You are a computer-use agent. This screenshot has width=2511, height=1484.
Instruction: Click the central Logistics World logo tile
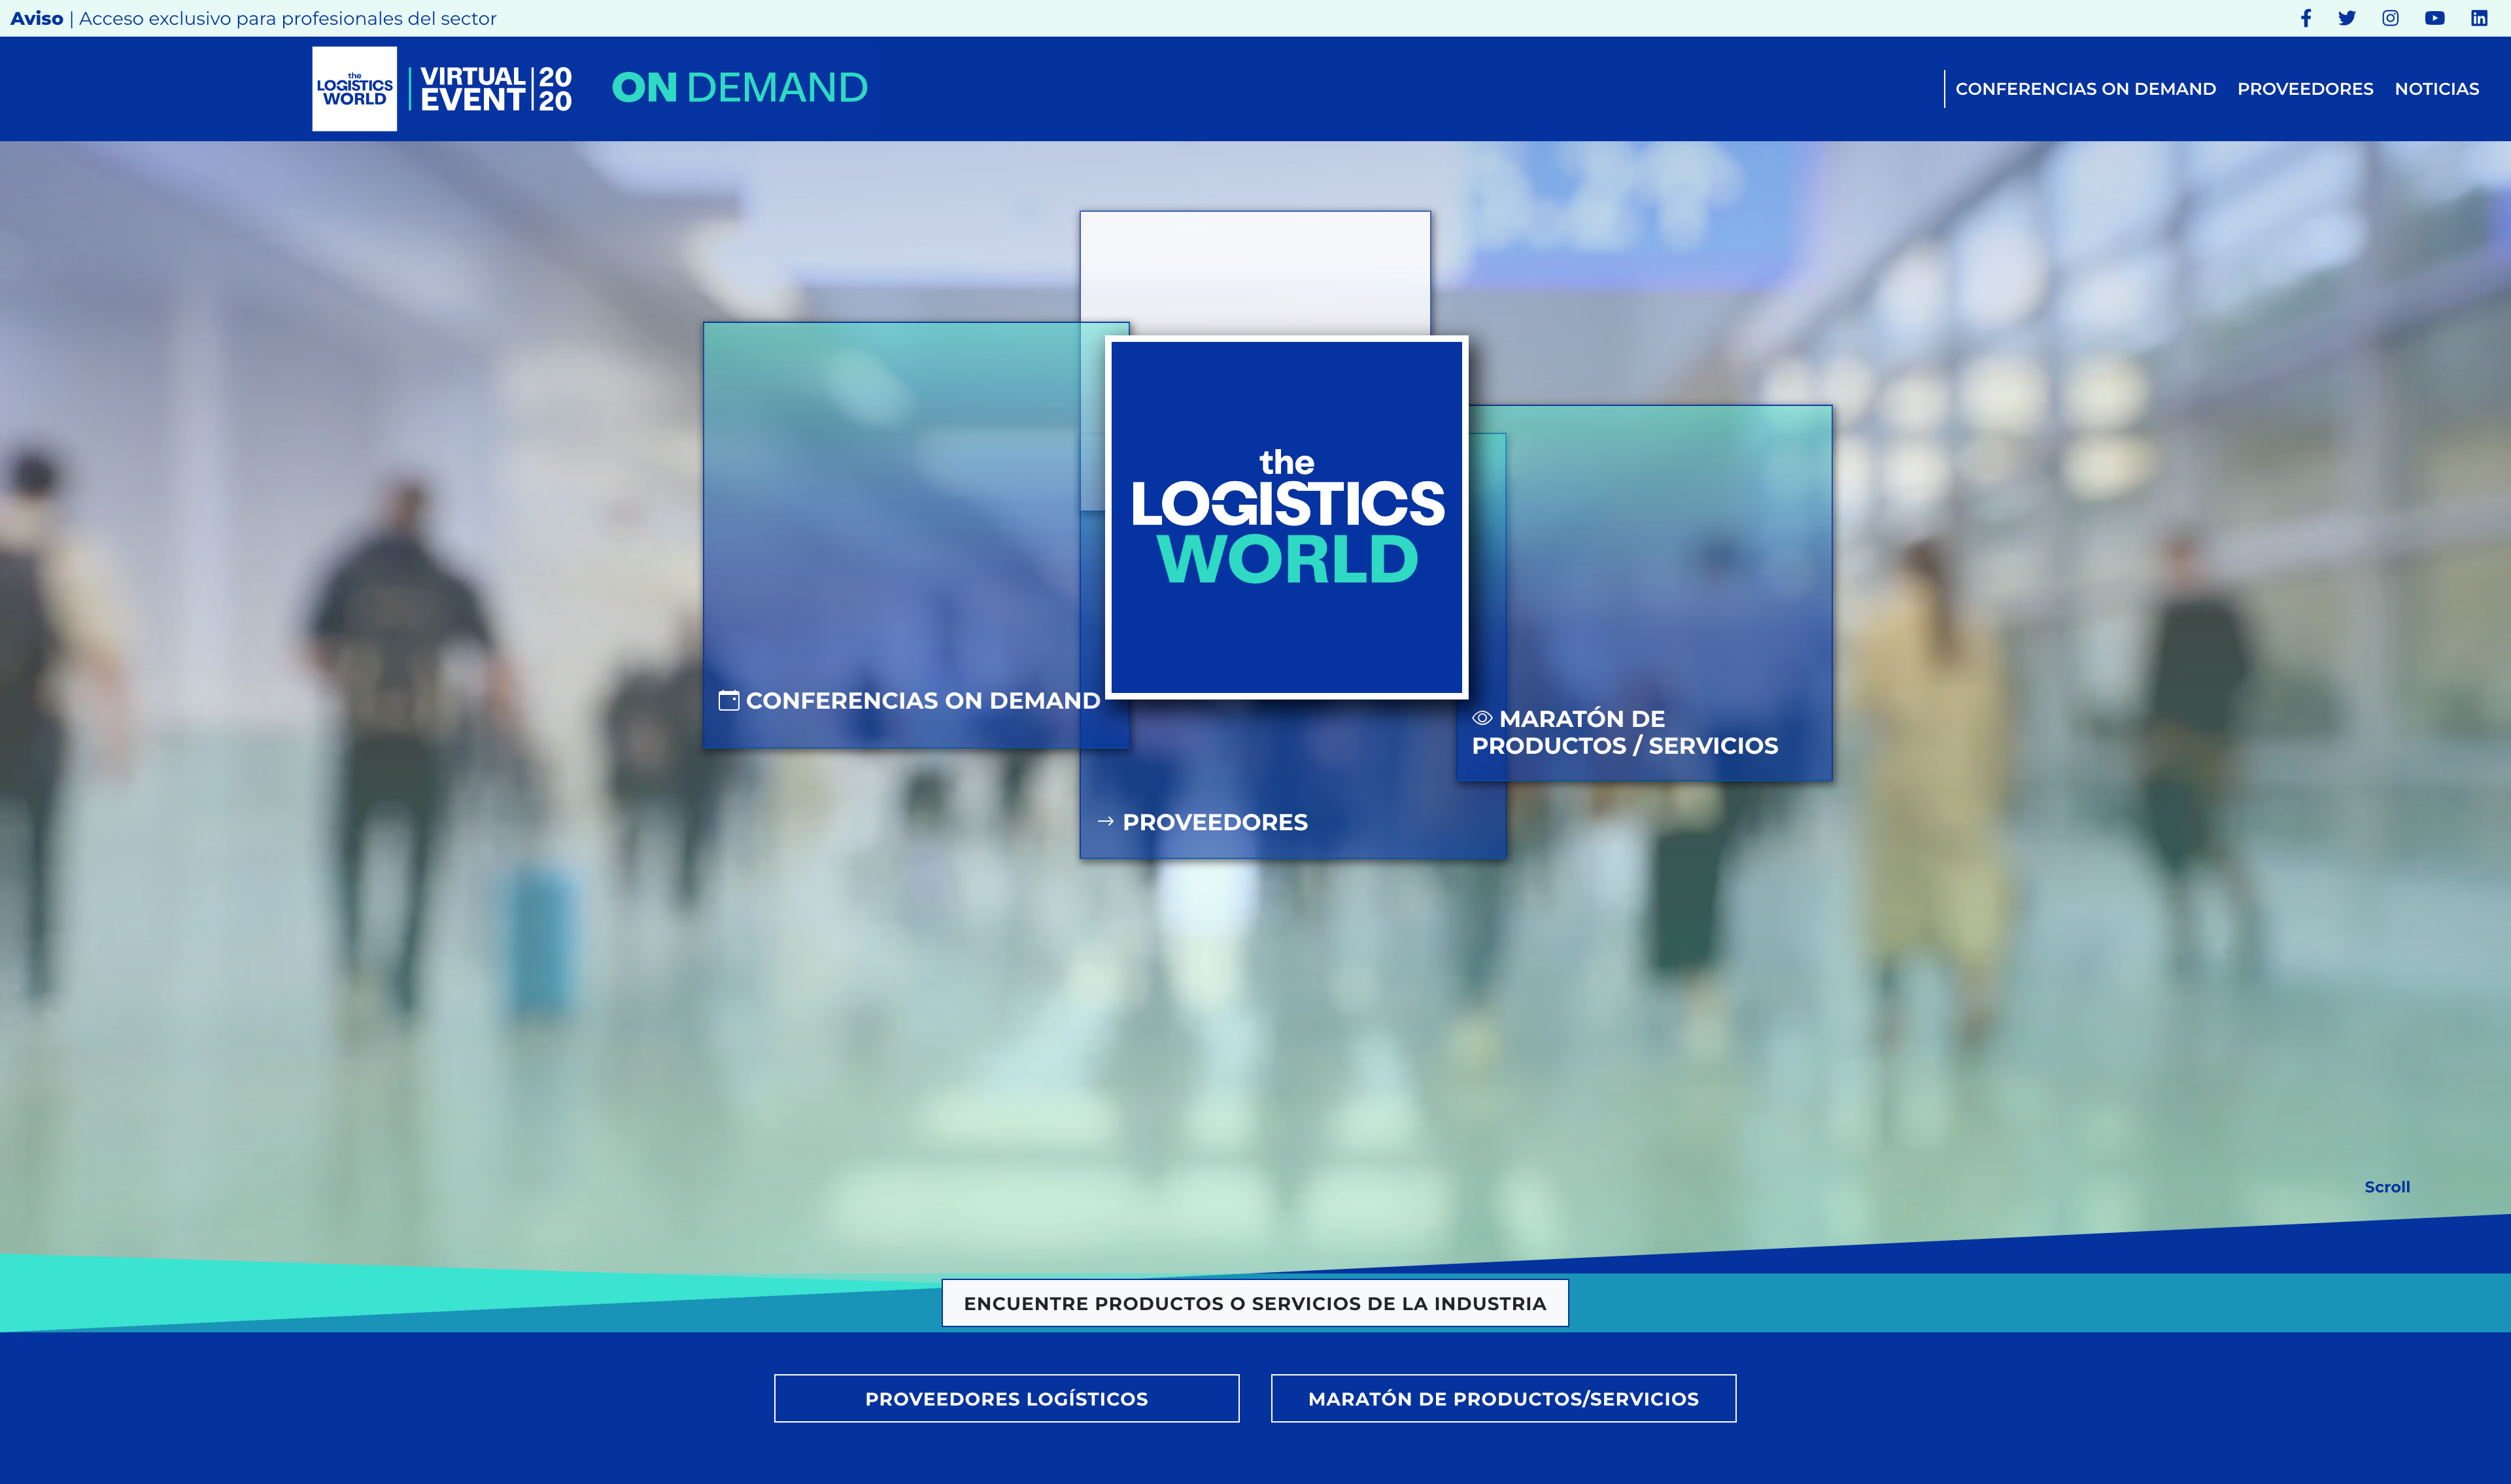(x=1286, y=517)
